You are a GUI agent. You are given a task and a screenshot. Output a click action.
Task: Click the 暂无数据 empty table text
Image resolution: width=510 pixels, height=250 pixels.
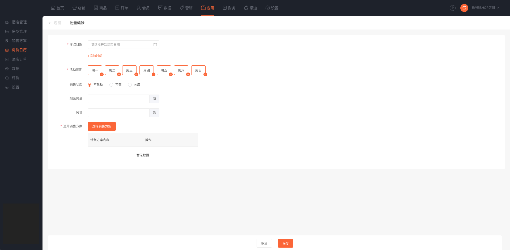pos(143,155)
